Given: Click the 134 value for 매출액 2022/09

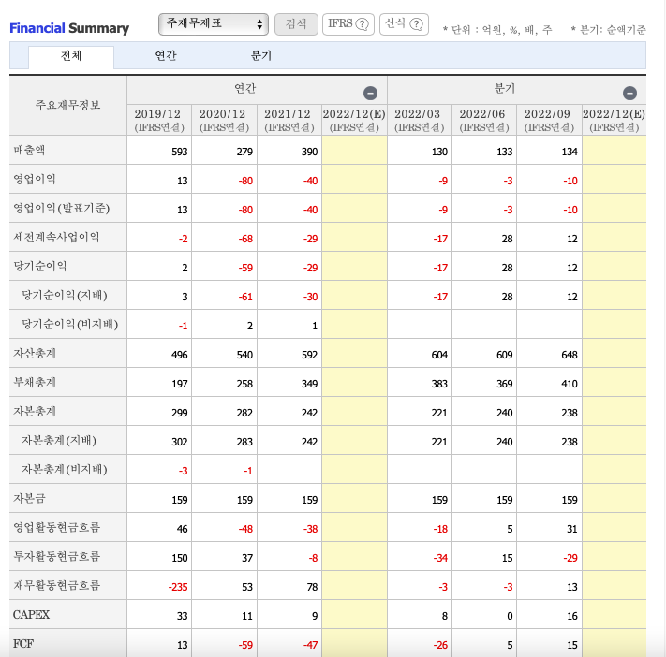Looking at the screenshot, I should tap(570, 152).
